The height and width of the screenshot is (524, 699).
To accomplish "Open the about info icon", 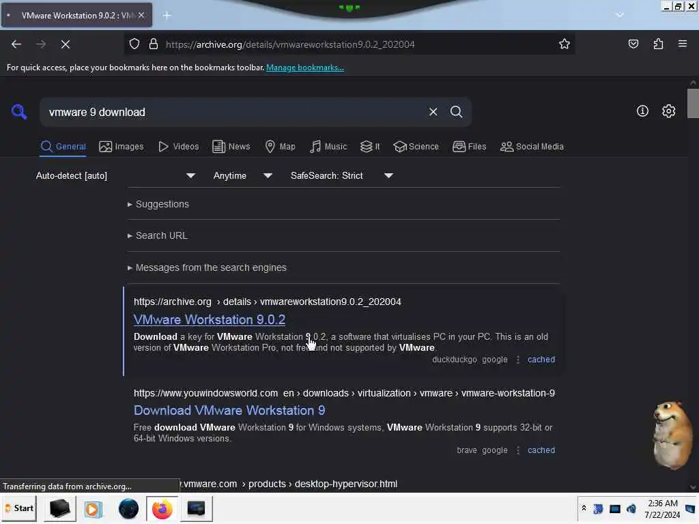I will 642,111.
